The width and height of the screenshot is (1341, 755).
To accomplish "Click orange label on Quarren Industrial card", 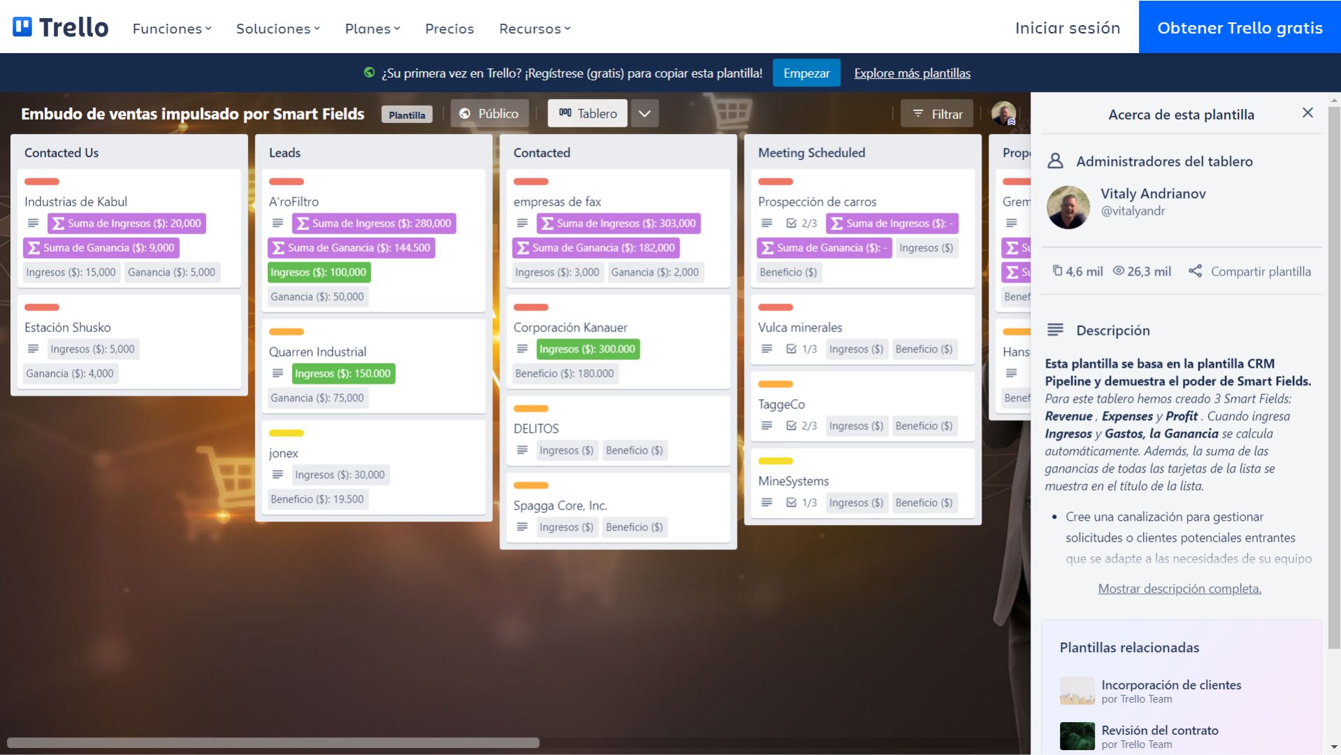I will click(x=287, y=332).
